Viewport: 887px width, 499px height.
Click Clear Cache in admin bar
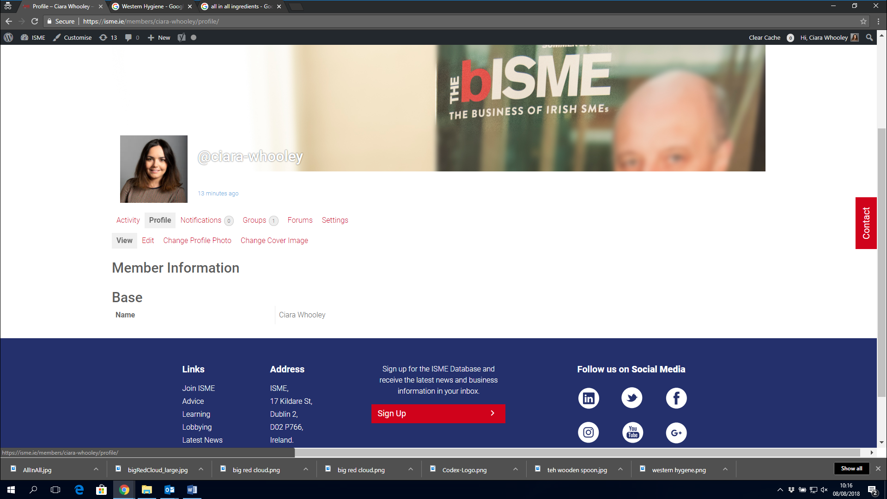tap(765, 37)
